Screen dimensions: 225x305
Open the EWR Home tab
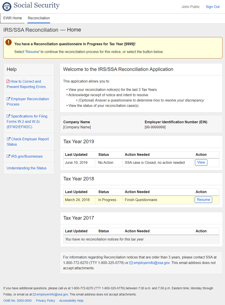pos(12,18)
